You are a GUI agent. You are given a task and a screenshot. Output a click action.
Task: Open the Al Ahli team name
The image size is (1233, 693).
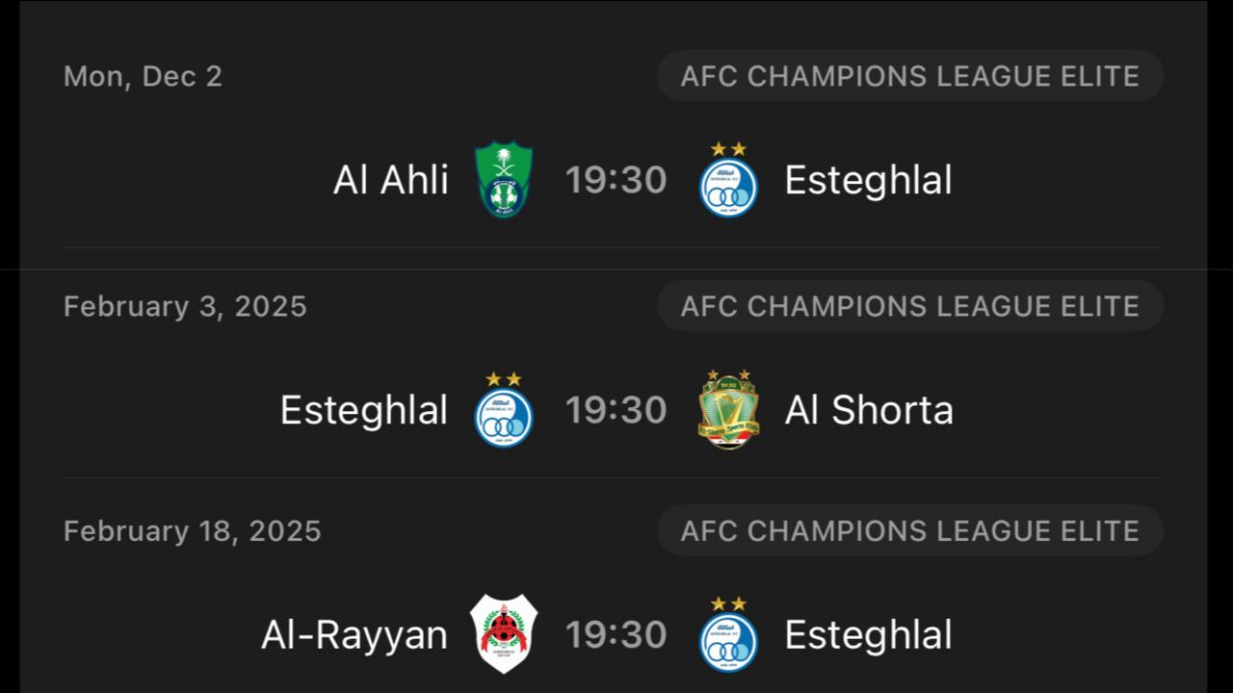click(x=390, y=180)
